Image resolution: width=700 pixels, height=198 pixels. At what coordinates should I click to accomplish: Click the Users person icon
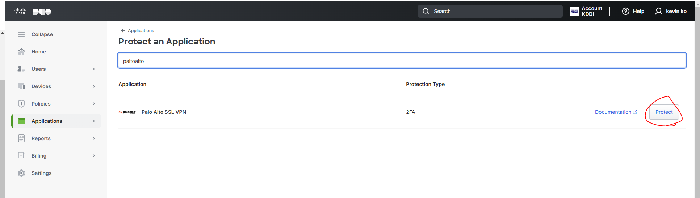click(x=21, y=69)
